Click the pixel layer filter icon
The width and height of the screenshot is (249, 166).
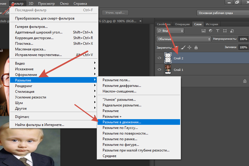[203, 31]
